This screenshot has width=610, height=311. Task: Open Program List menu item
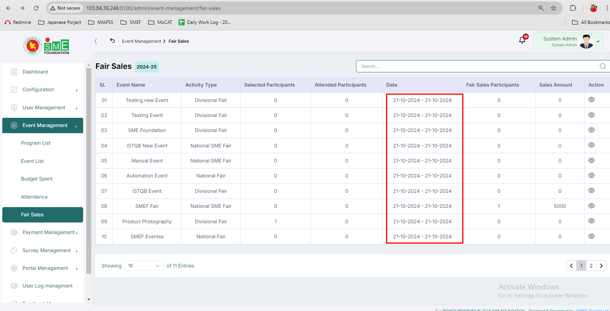(x=36, y=143)
